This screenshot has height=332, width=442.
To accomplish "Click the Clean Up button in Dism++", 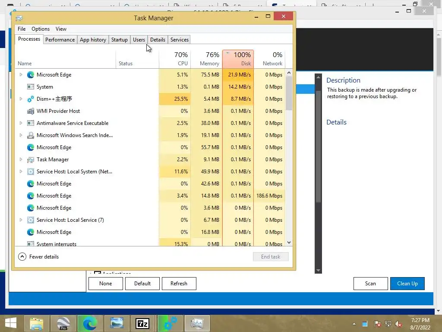I will [407, 284].
